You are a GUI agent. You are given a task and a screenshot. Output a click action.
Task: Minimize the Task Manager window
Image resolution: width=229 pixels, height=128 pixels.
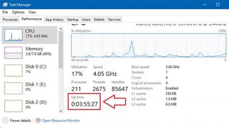[204, 5]
